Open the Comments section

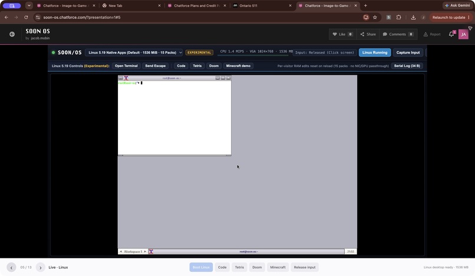coord(398,34)
